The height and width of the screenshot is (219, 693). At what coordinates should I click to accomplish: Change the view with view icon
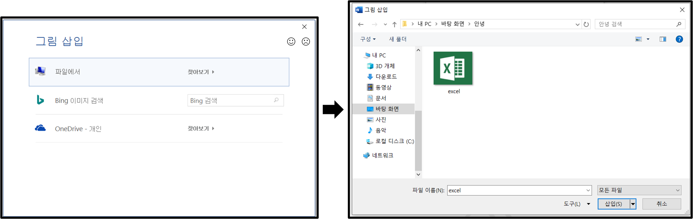(x=639, y=39)
